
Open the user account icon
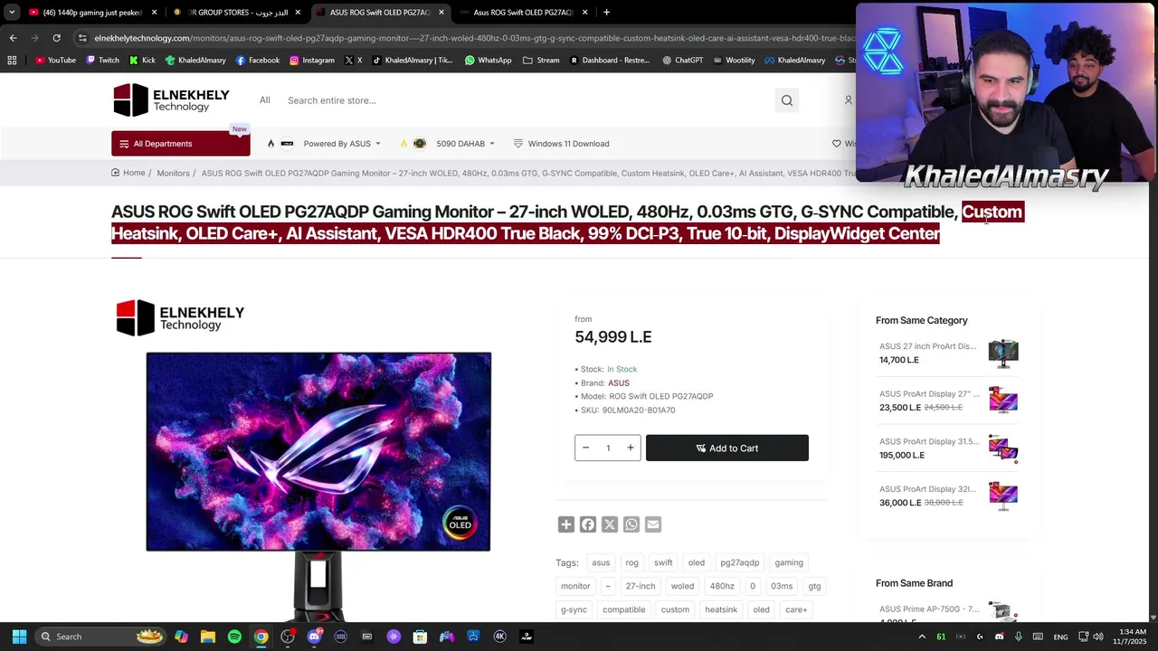coord(848,100)
